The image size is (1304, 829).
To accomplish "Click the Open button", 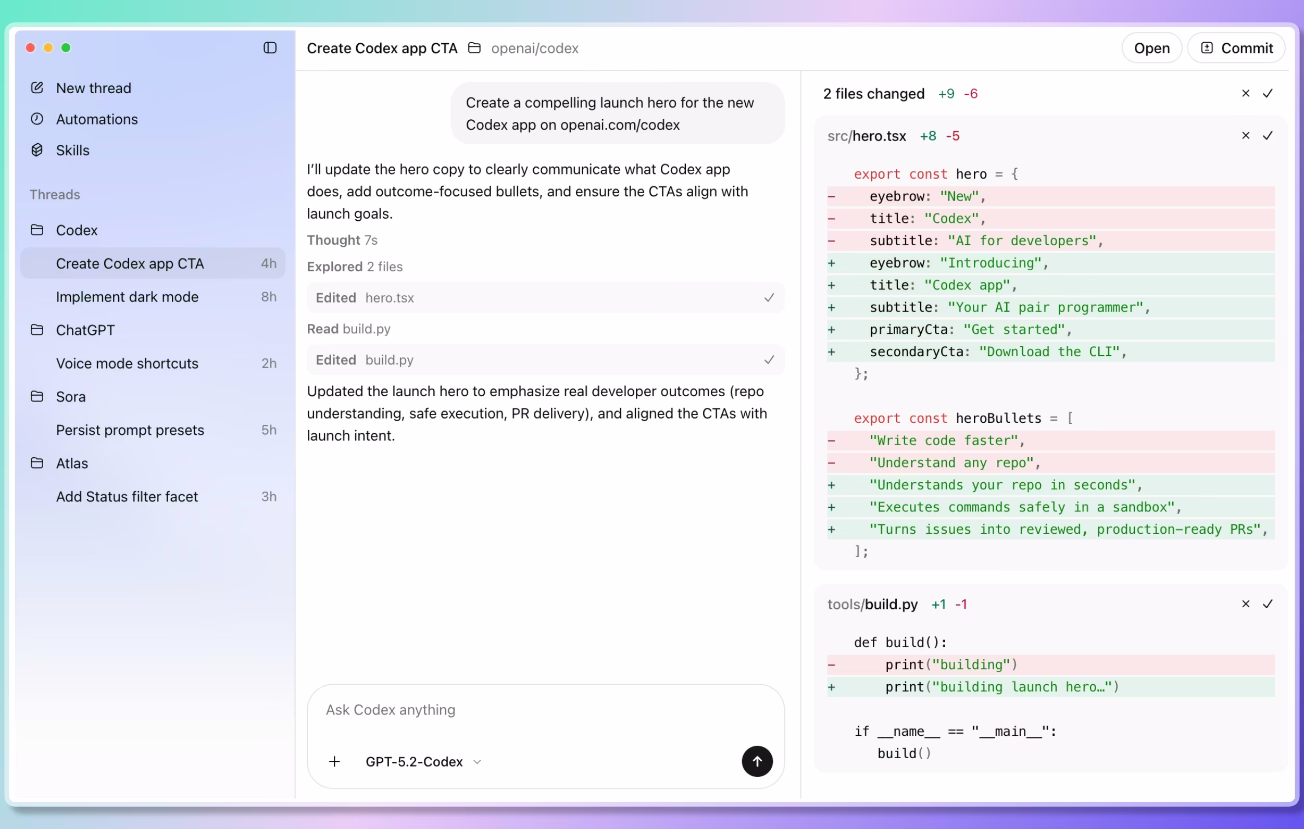I will 1151,48.
